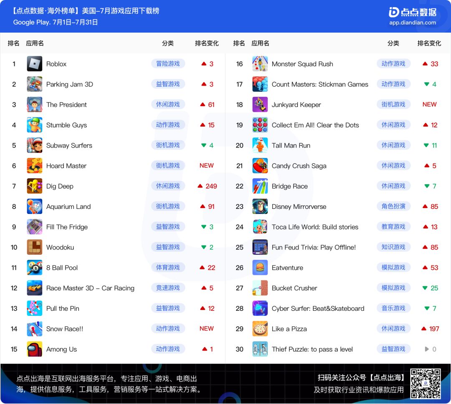Open the Among Us crewmate icon
This screenshot has width=451, height=404.
pos(35,349)
